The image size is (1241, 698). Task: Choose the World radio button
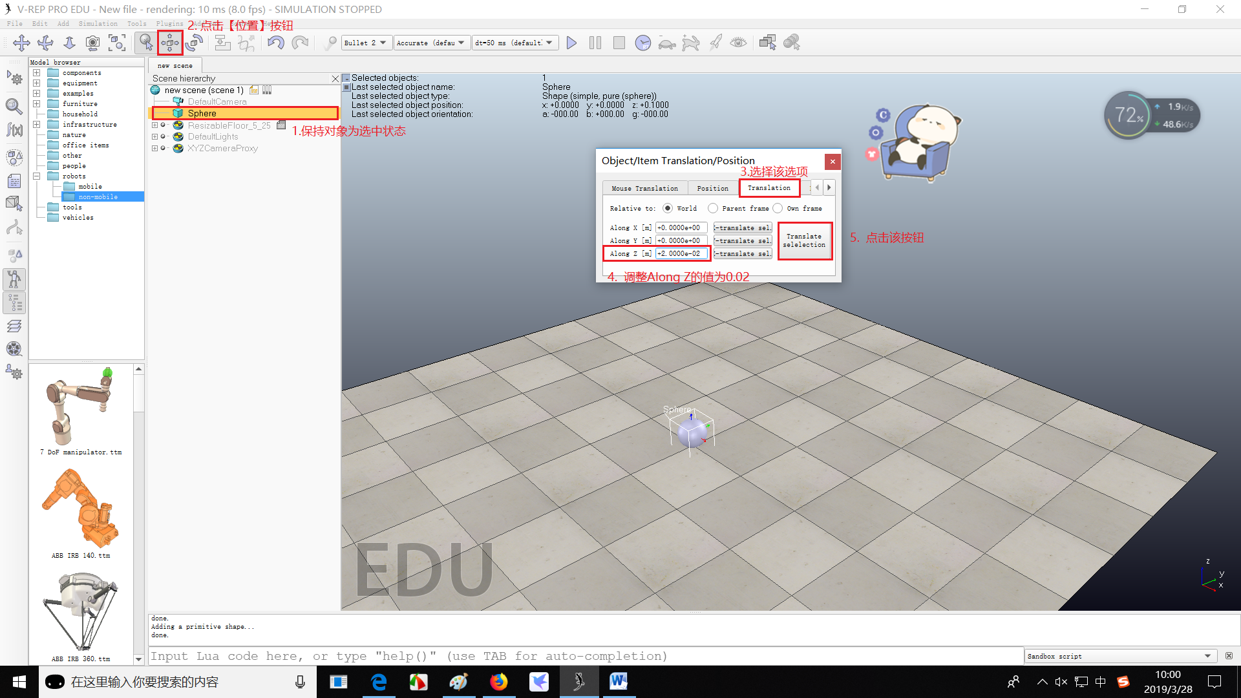668,208
